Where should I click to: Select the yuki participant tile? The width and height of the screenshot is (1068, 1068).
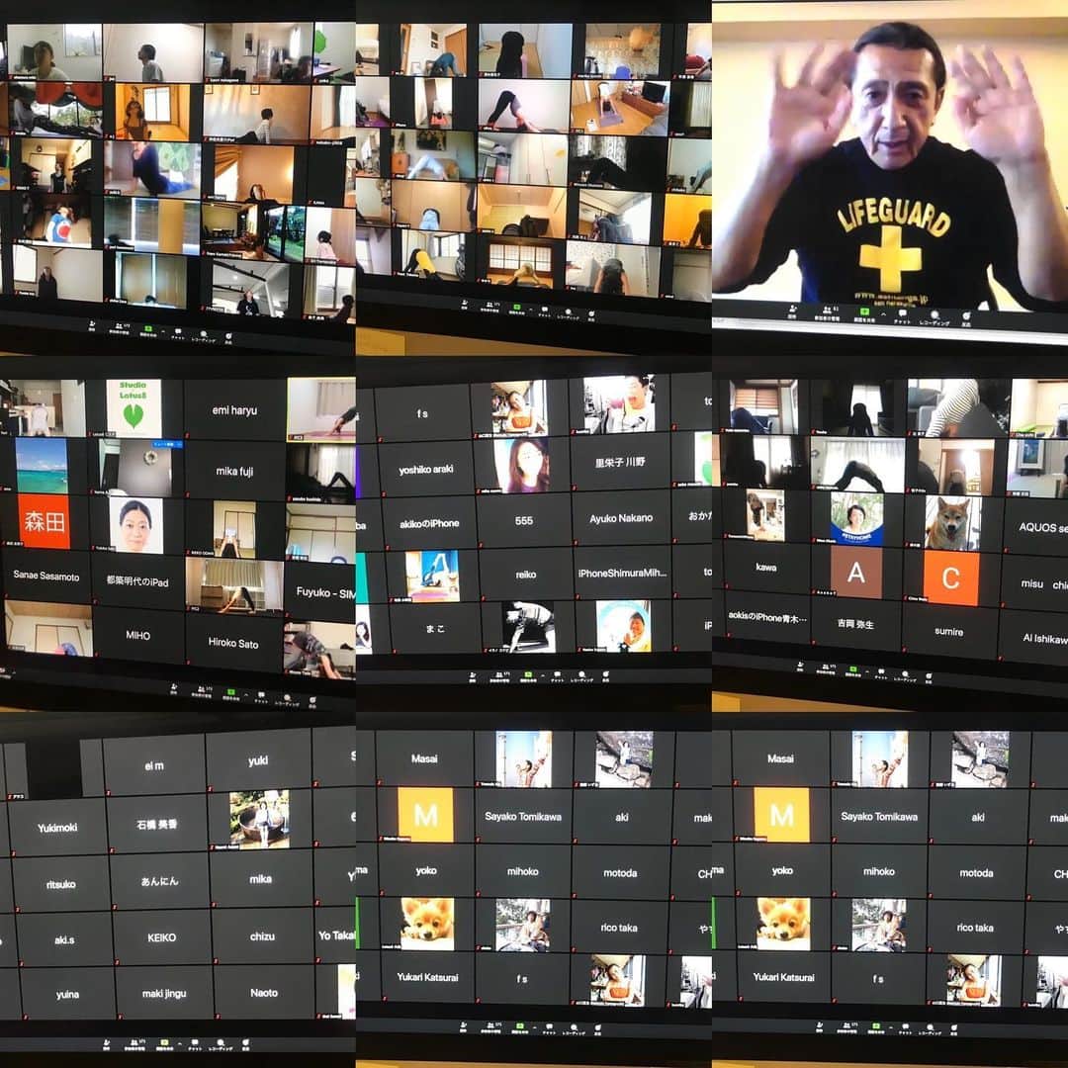coord(258,760)
